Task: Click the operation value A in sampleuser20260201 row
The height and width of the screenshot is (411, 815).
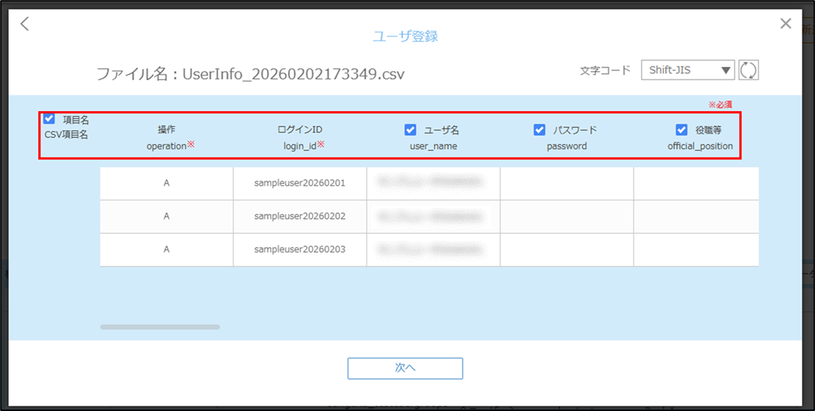Action: [167, 183]
